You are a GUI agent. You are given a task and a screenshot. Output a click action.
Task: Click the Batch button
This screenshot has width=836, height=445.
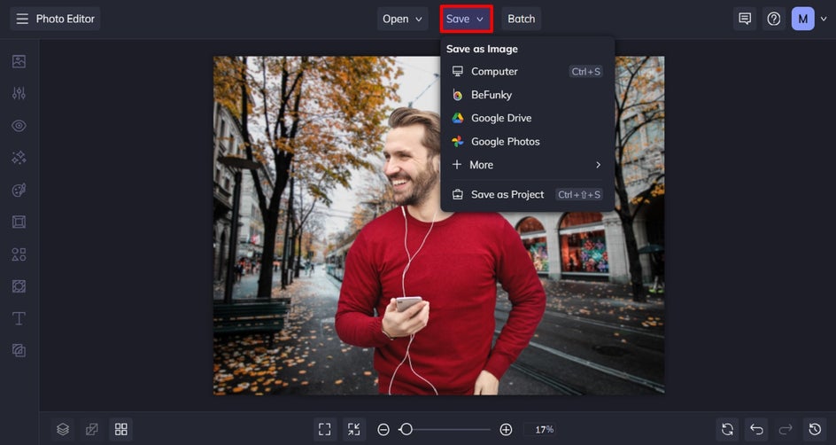[x=522, y=19]
